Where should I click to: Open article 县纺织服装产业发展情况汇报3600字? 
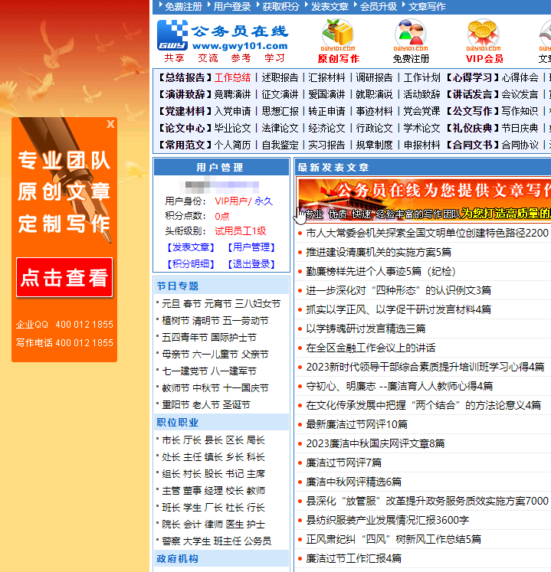pos(388,520)
